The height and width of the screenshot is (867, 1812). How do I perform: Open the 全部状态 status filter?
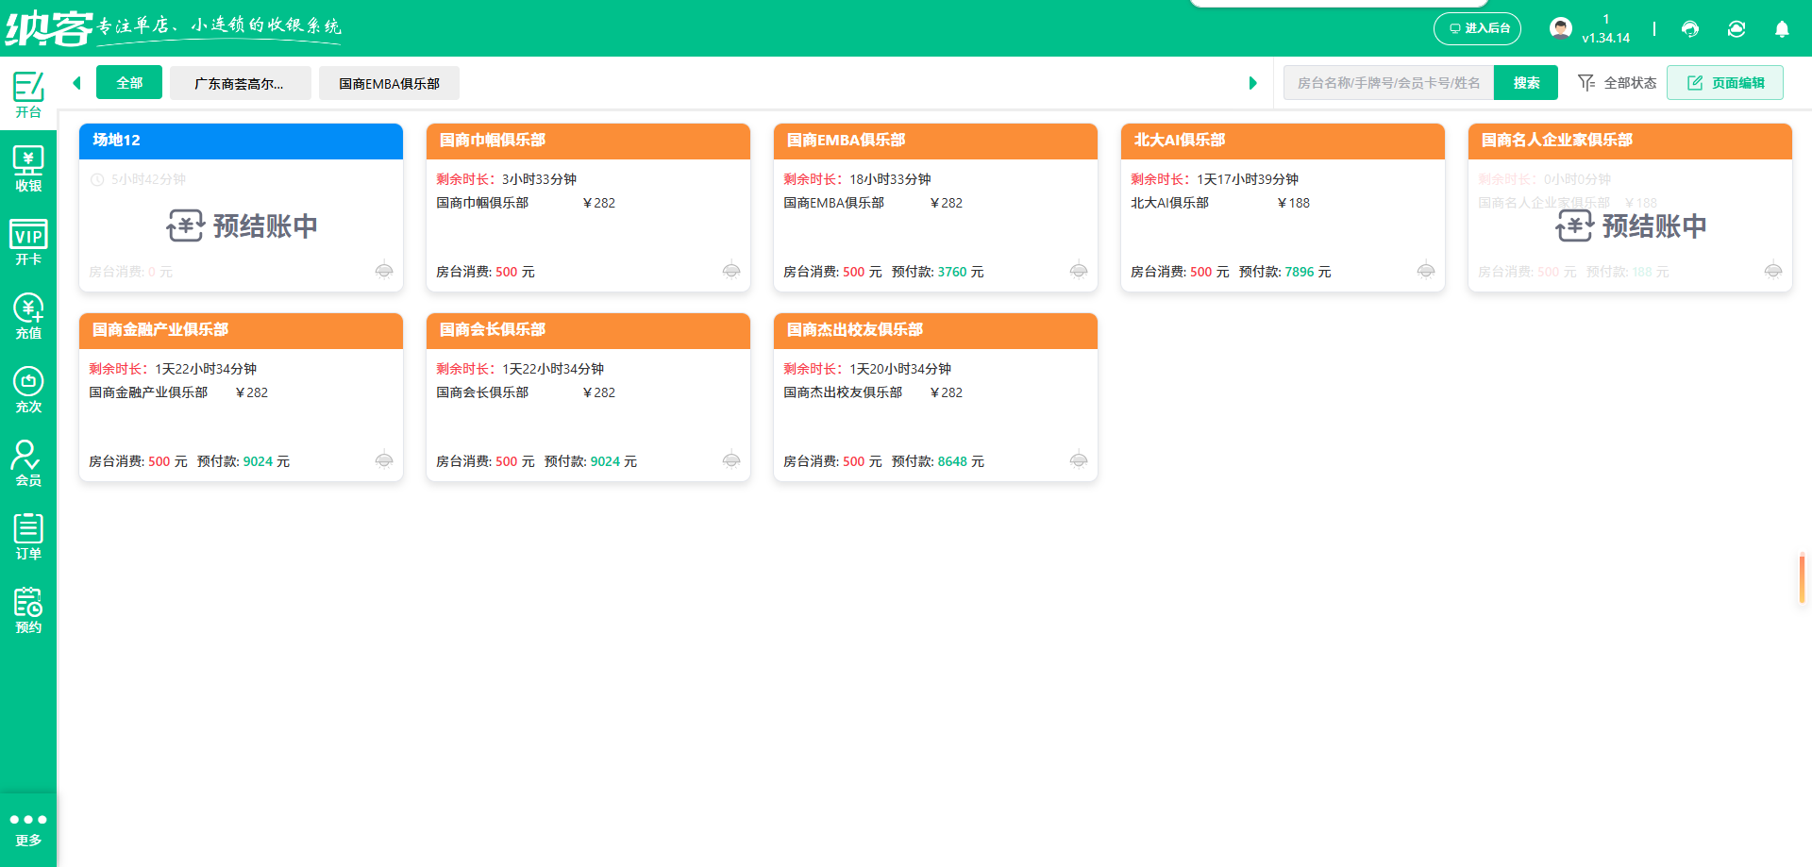point(1617,83)
